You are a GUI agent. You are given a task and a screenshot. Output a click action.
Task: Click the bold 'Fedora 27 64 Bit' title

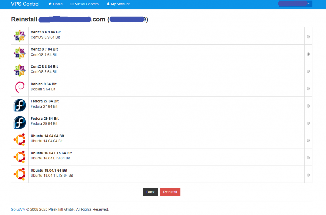coord(45,101)
